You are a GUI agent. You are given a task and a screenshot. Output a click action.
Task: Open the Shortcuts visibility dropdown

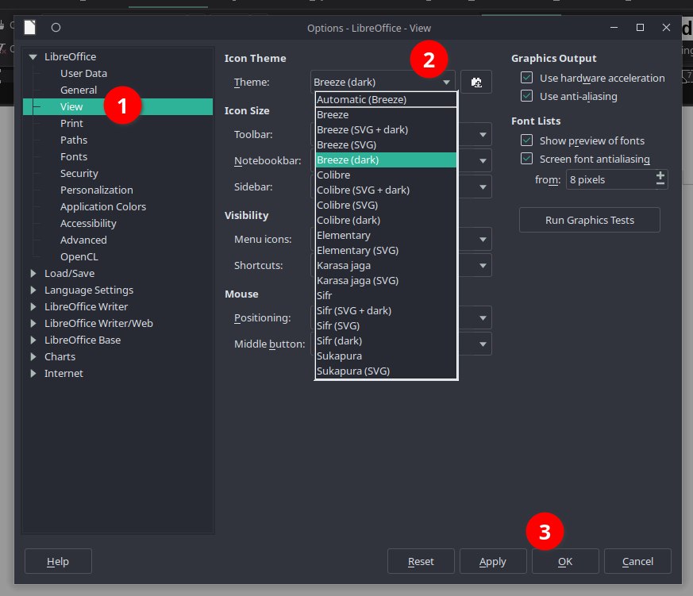[x=483, y=266]
